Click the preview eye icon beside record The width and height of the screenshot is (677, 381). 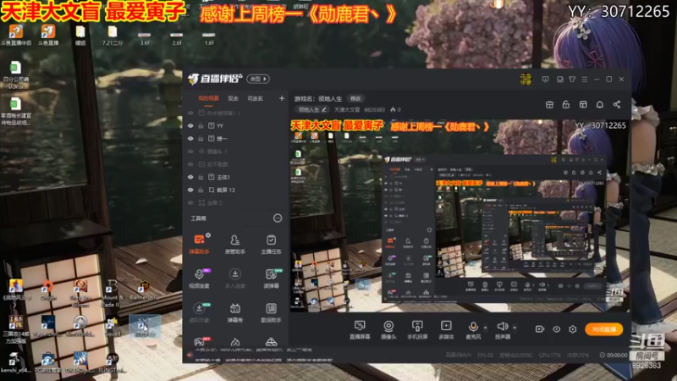tap(556, 329)
